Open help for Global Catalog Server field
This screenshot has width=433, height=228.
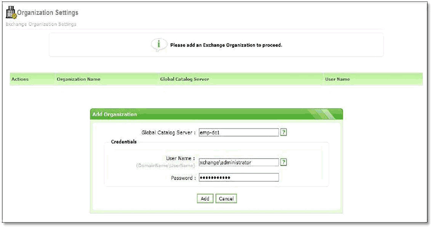point(283,132)
